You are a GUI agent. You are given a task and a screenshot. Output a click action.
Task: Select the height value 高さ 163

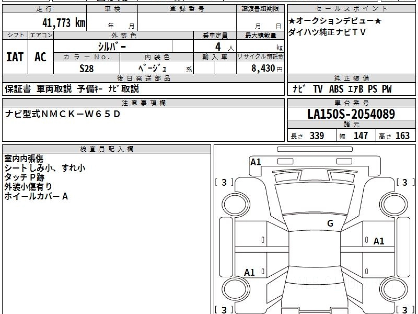394,136
